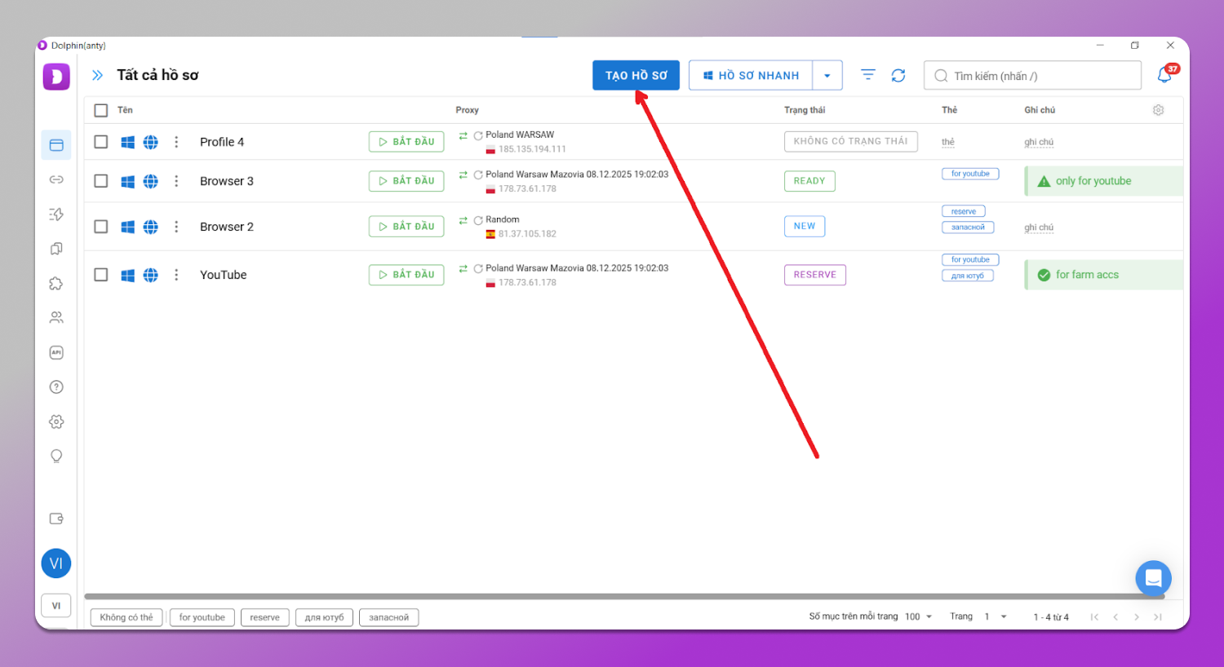This screenshot has height=667, width=1224.
Task: Open the extensions puzzle icon in the sidebar
Action: 55,282
